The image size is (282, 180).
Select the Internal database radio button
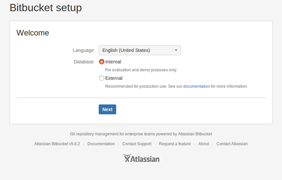[101, 62]
